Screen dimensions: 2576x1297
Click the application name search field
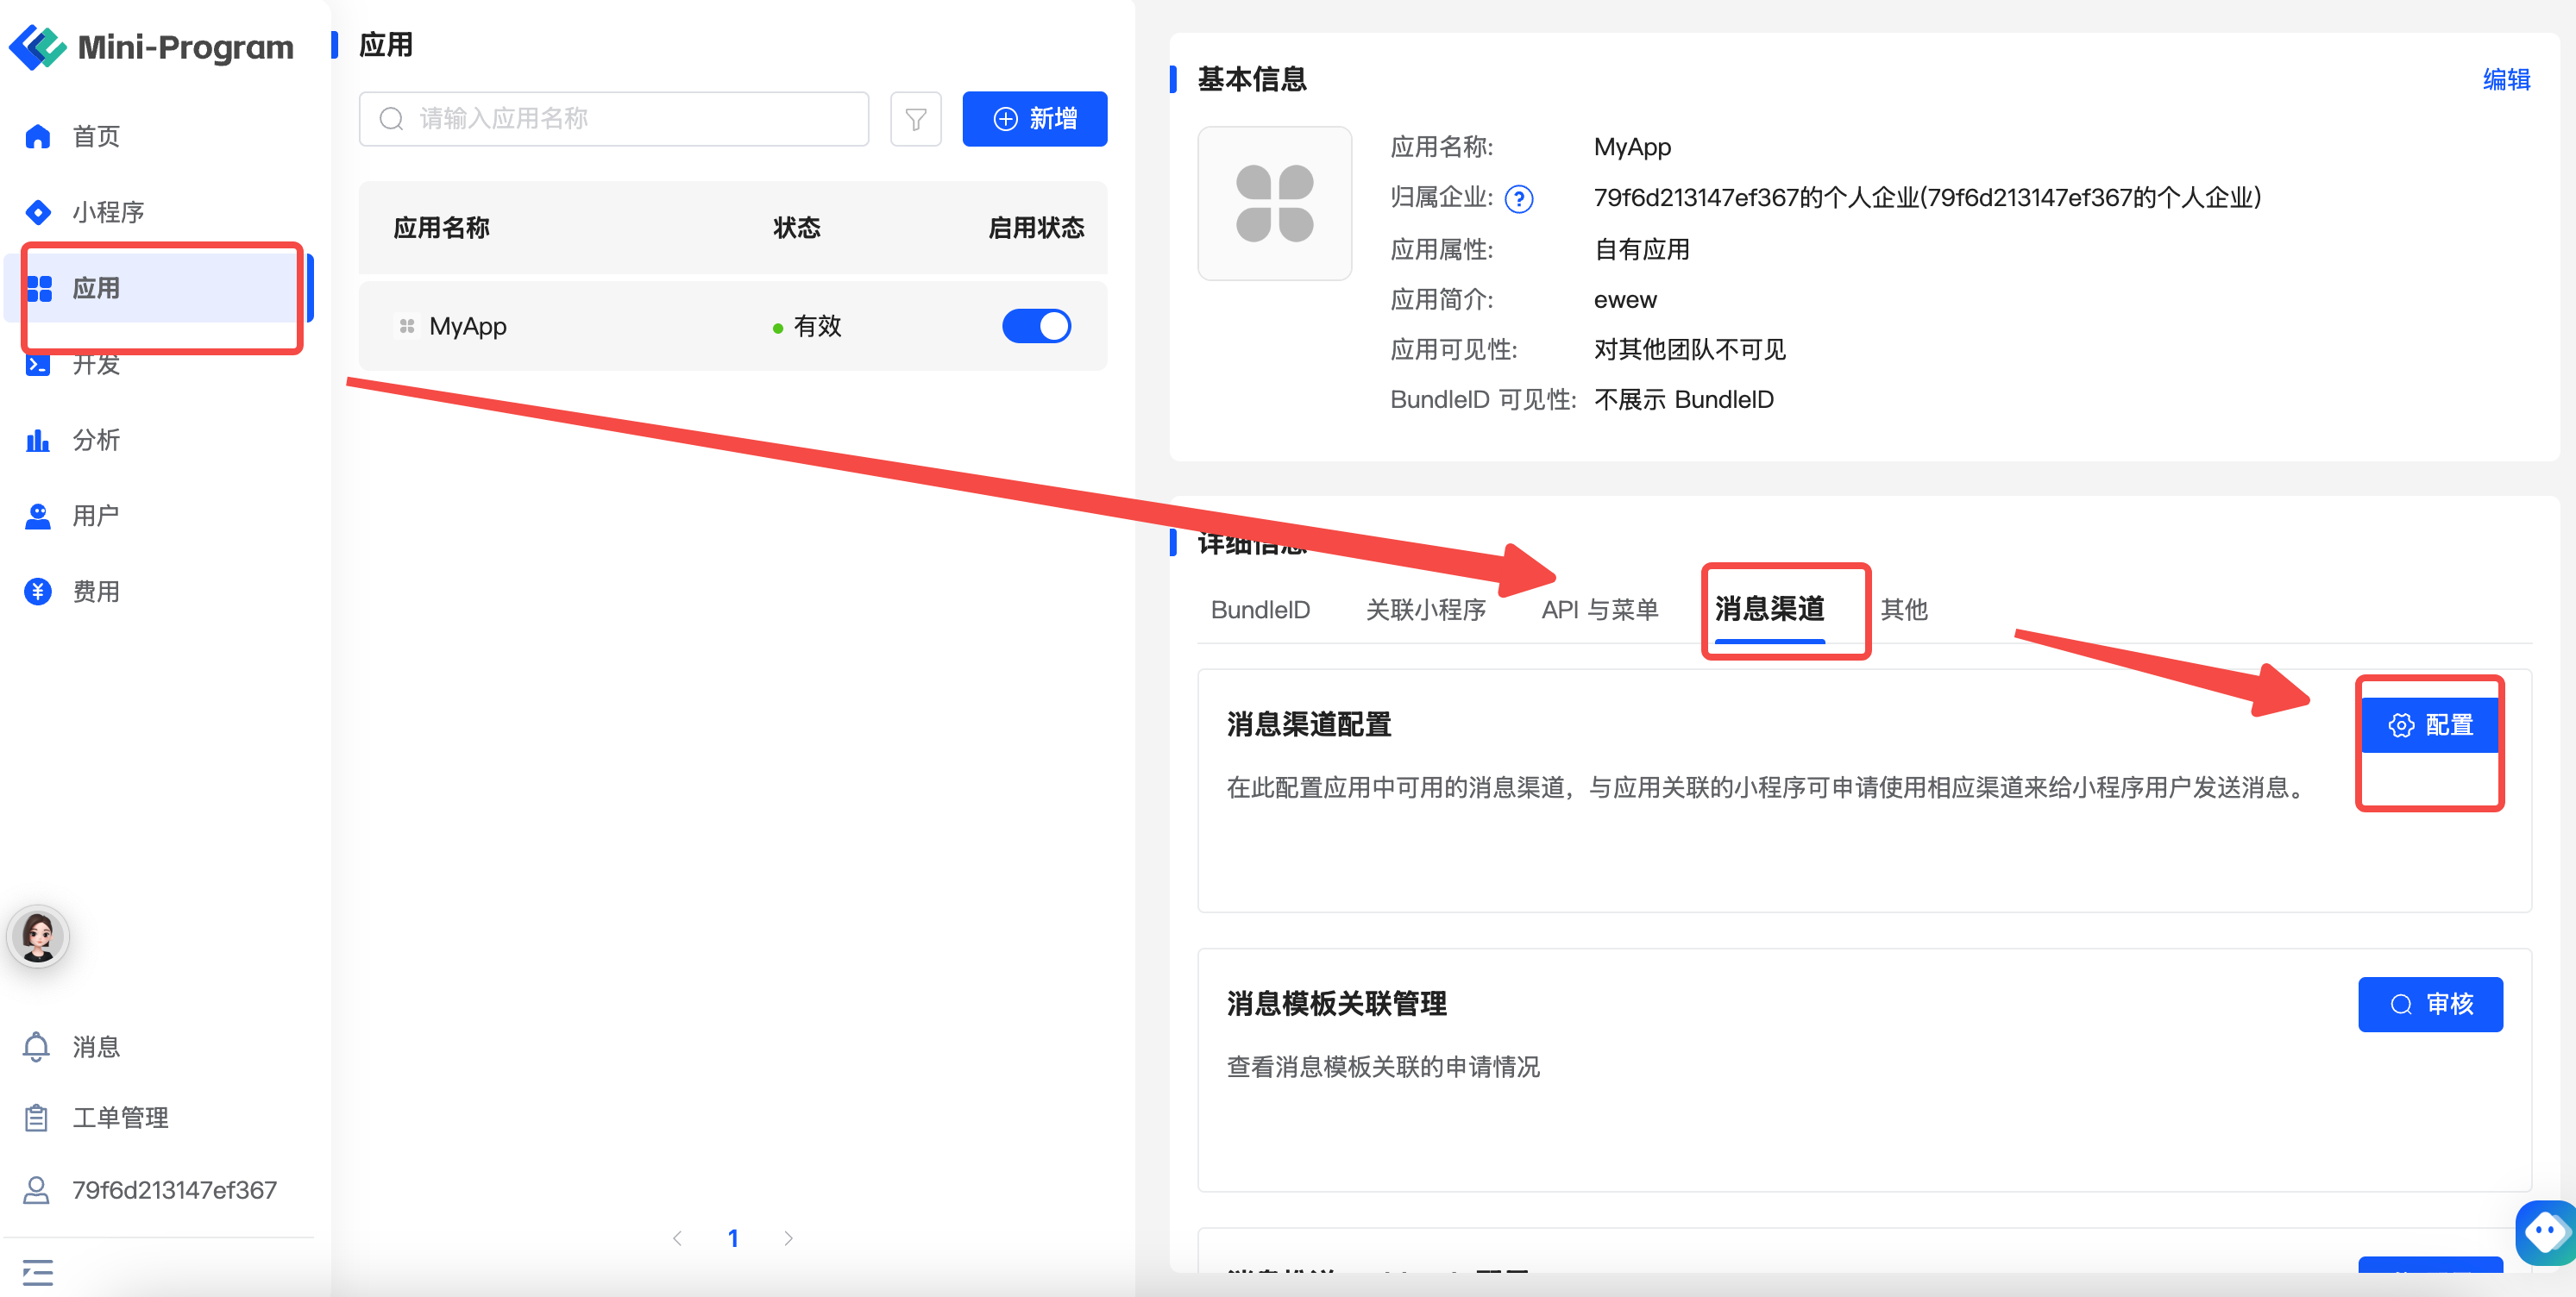614,119
